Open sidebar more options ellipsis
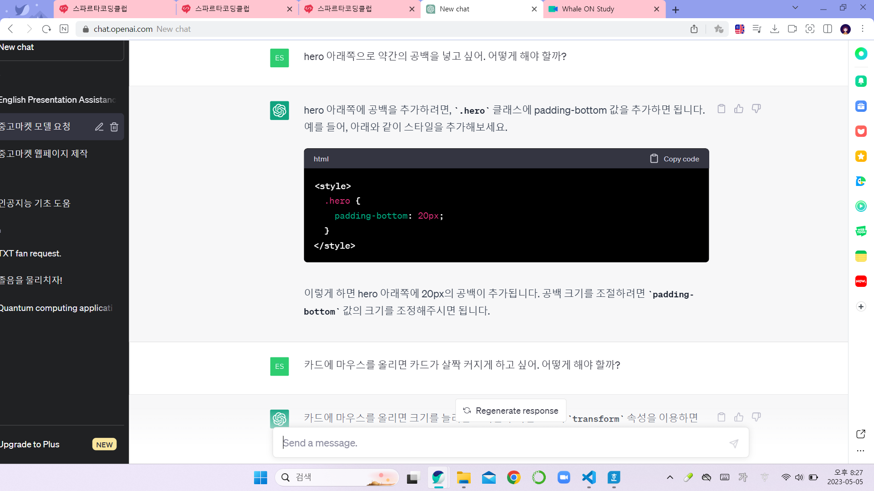This screenshot has width=874, height=491. point(860,451)
